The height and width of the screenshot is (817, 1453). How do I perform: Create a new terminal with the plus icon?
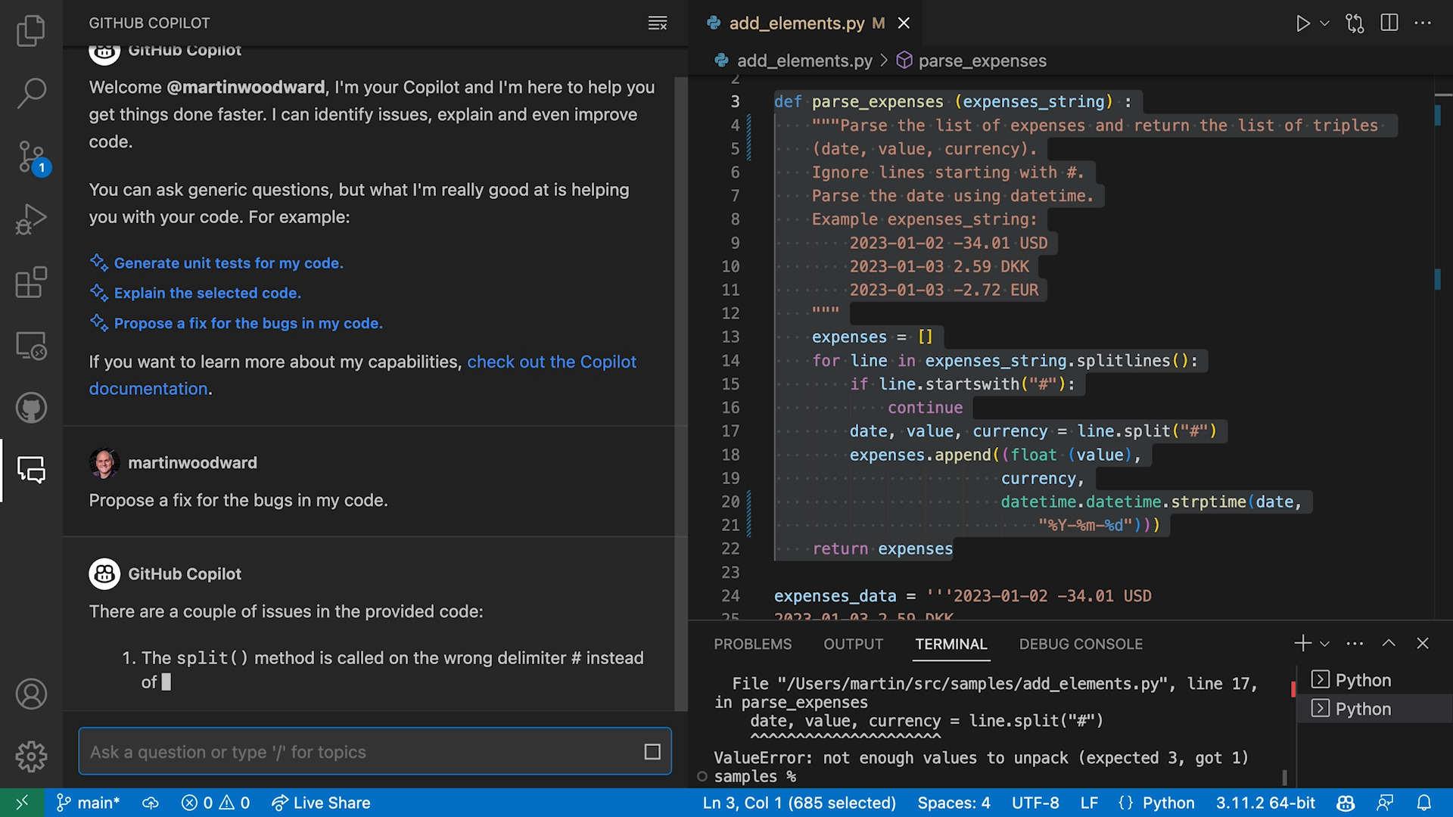(x=1302, y=643)
